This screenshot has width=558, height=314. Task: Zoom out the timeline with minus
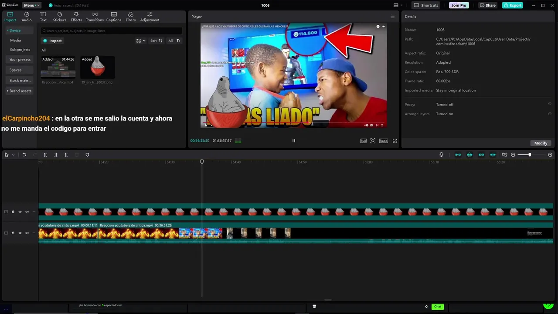pyautogui.click(x=513, y=155)
